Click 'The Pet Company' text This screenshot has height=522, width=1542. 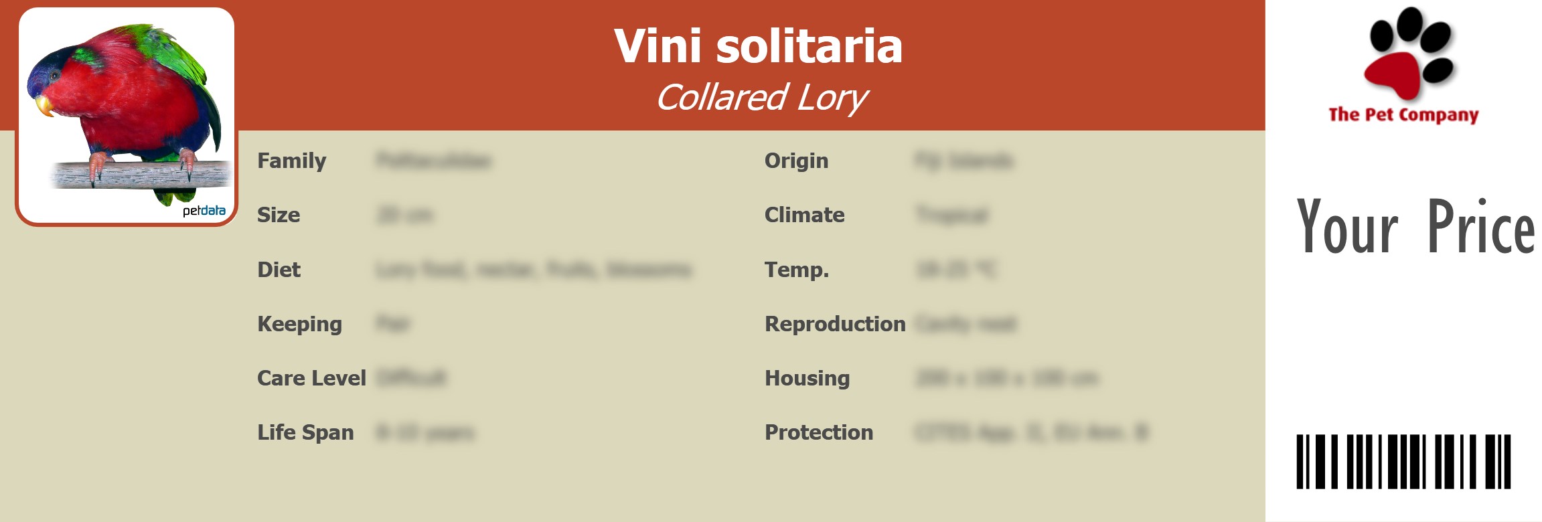[x=1403, y=114]
